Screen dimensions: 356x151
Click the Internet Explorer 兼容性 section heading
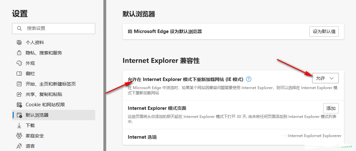161,61
